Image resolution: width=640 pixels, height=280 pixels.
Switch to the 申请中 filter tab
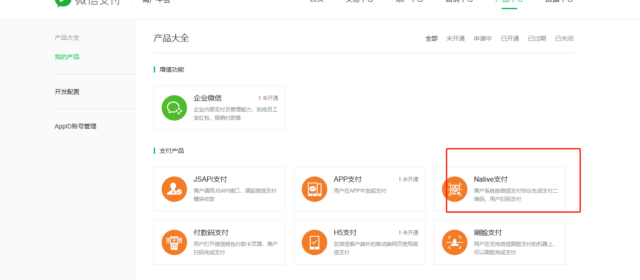(x=483, y=38)
